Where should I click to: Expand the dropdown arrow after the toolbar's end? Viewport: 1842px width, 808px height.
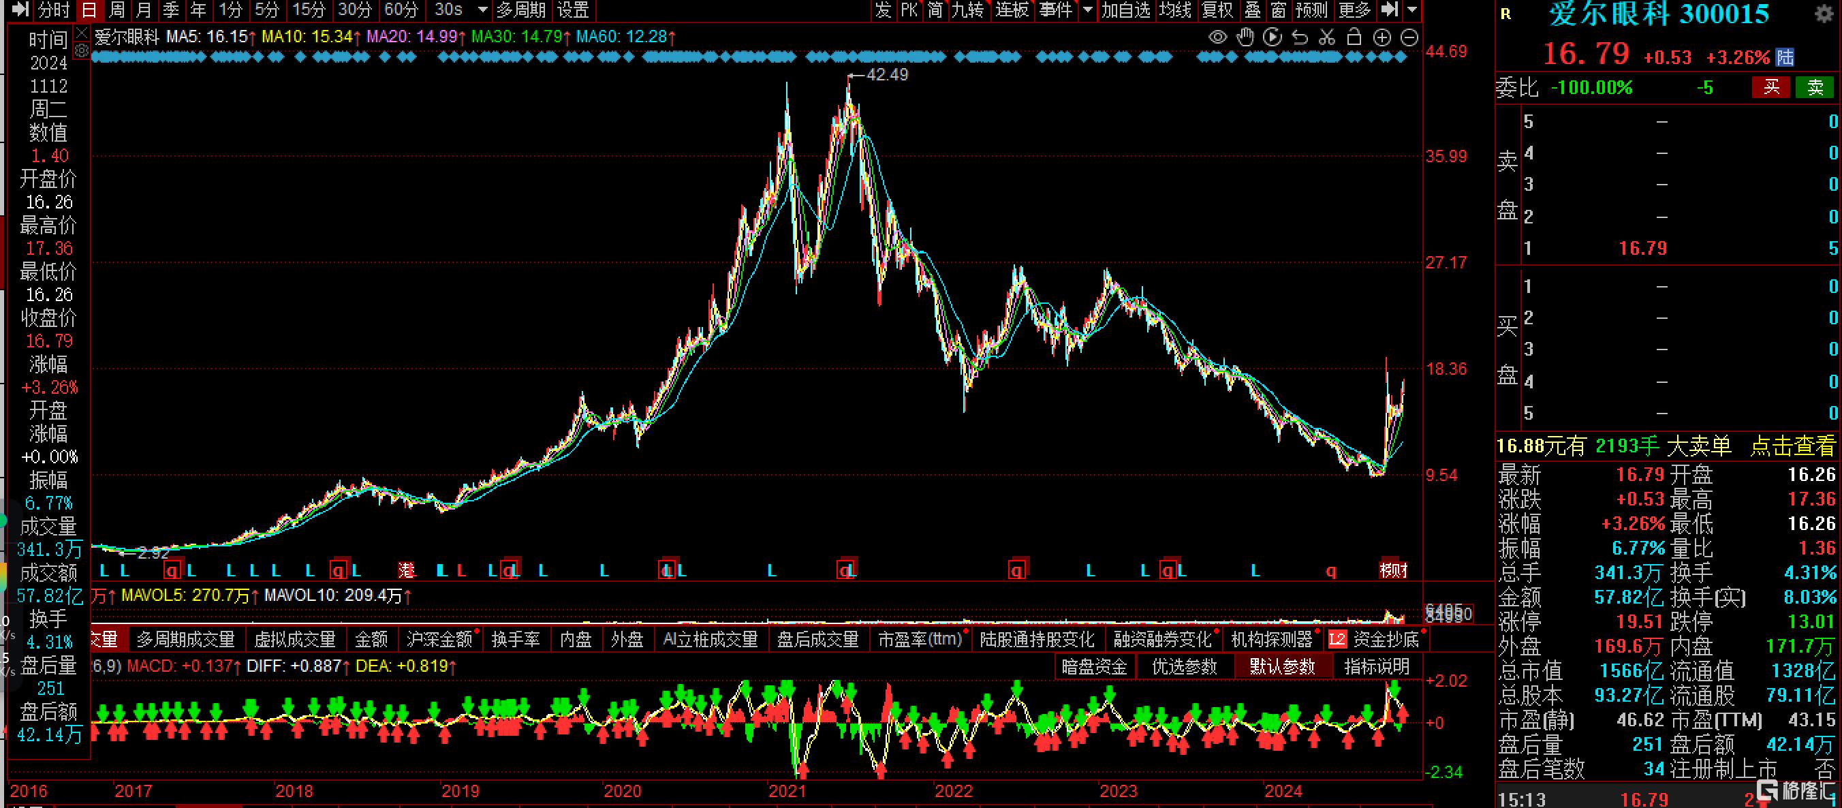tap(1411, 10)
